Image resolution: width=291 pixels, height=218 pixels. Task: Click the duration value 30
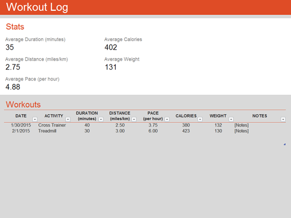coord(87,131)
